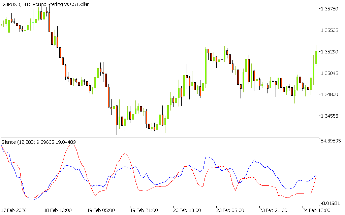This screenshot has width=345, height=215.
Task: Click the 23 Feb 21:00 time label
Action: 273,210
